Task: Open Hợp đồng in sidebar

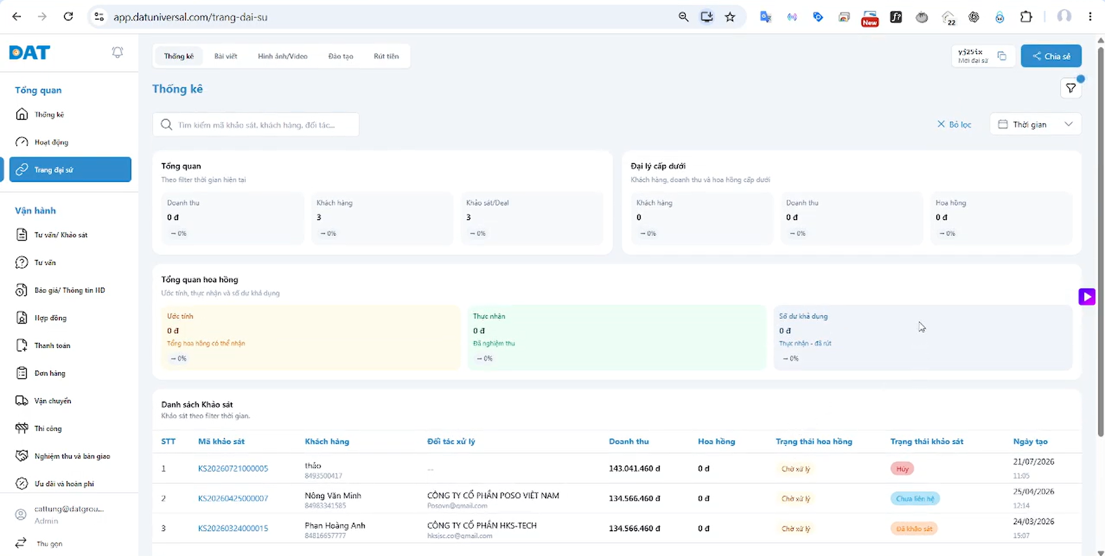Action: coord(70,317)
